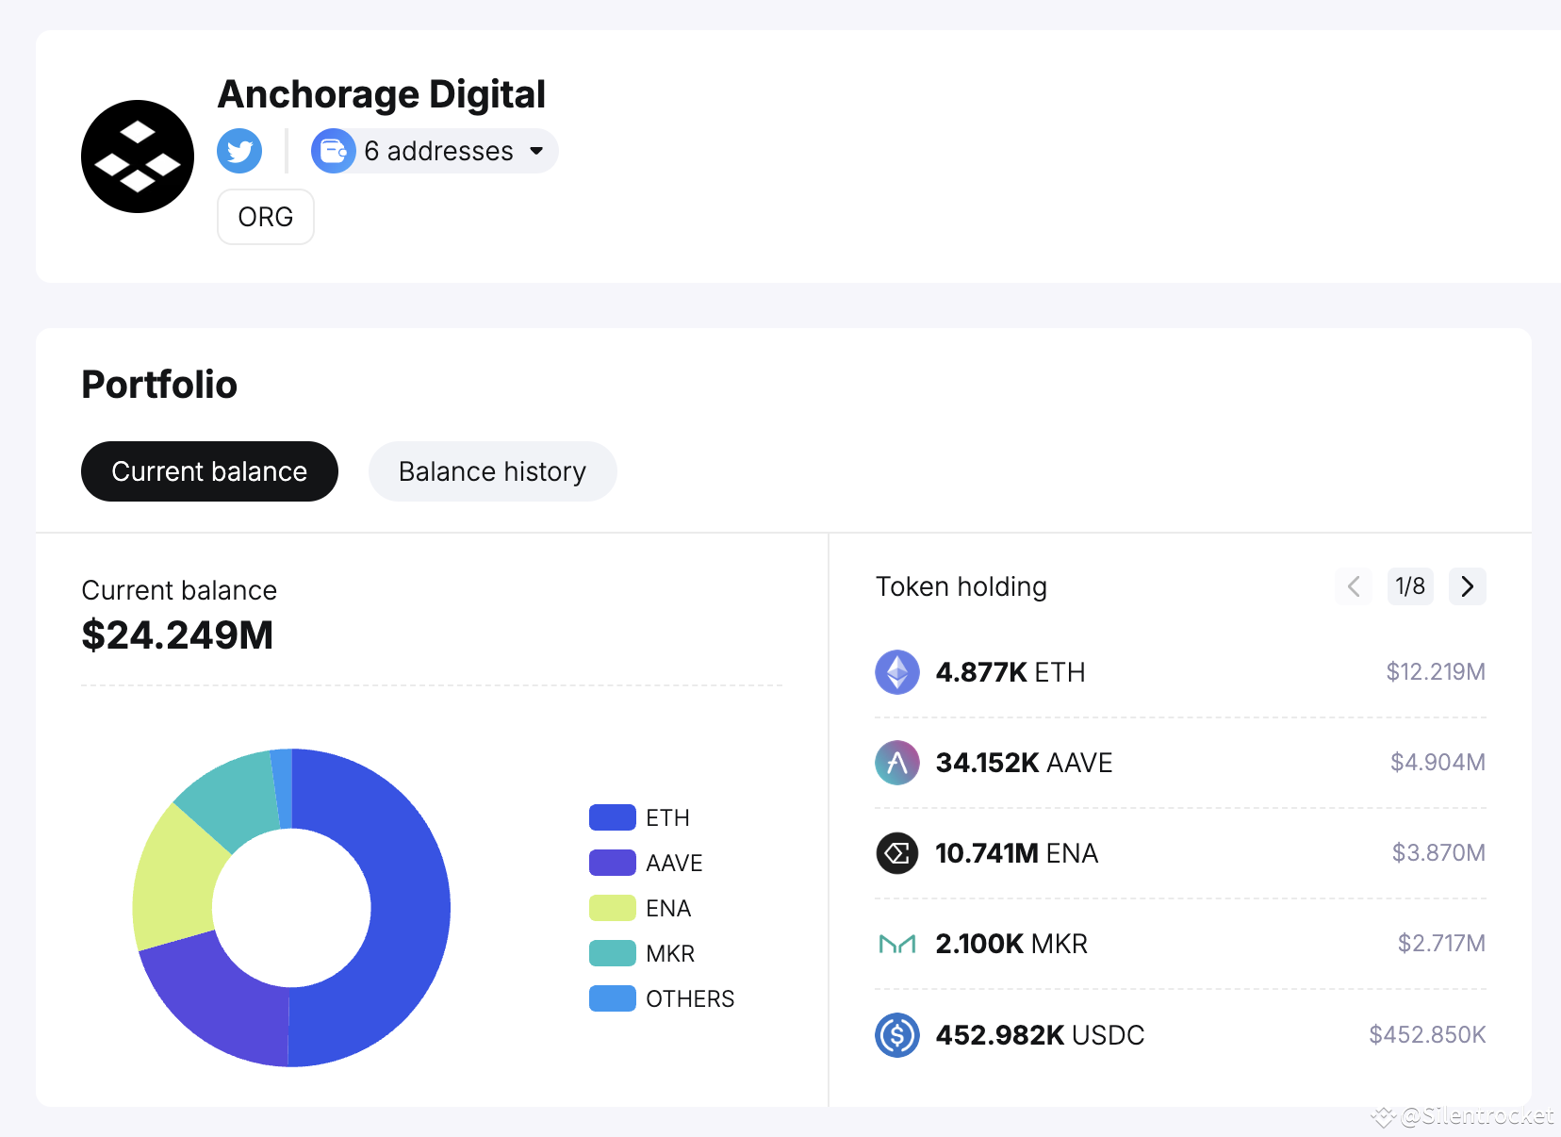
Task: Click the wallet icon next to addresses
Action: point(334,151)
